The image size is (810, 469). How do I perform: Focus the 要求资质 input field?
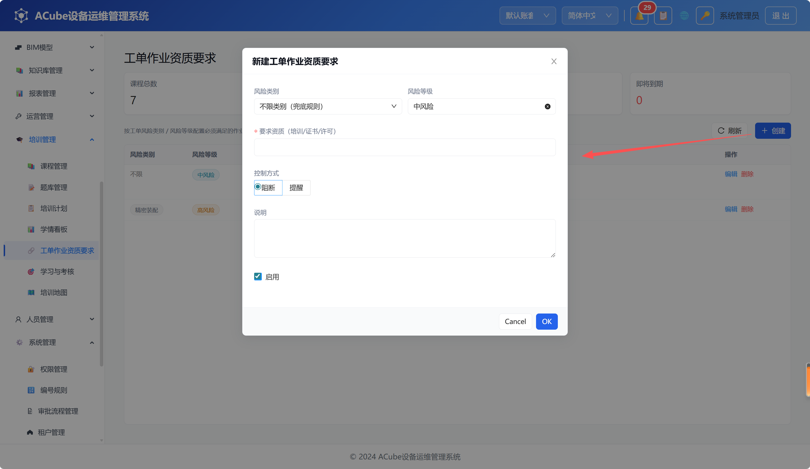405,147
